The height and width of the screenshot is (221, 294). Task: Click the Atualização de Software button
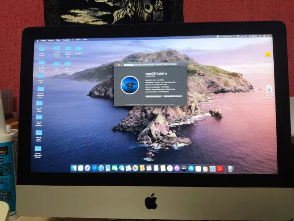click(x=173, y=96)
